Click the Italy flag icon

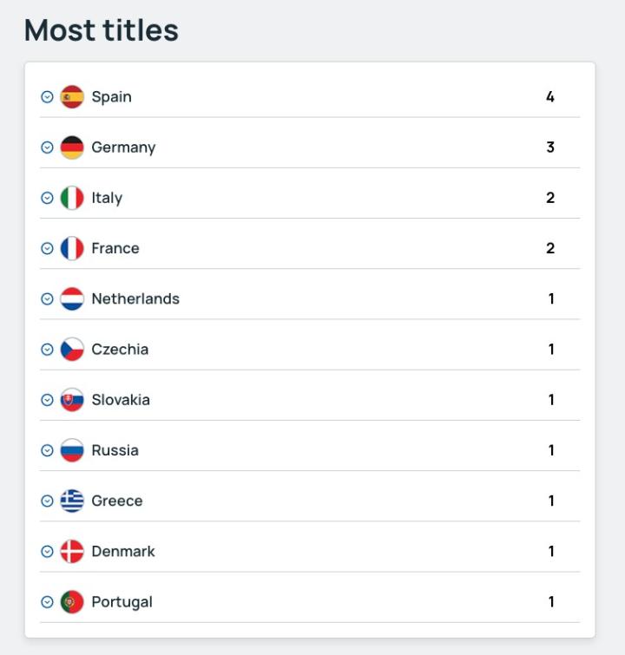(72, 198)
